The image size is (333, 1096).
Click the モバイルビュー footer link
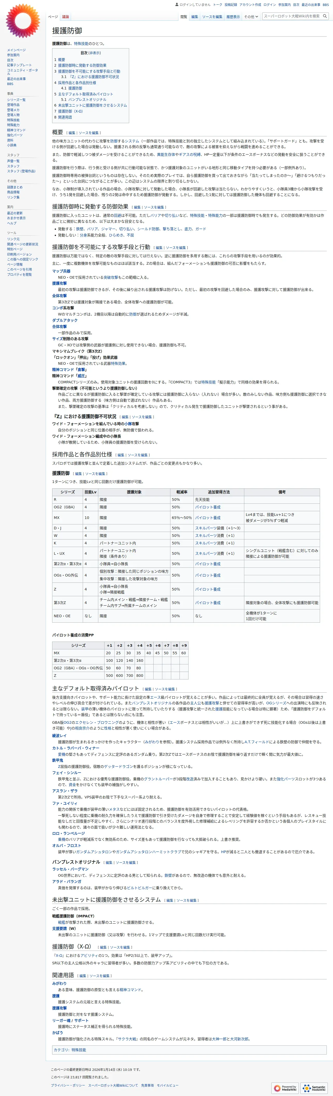point(168,1085)
